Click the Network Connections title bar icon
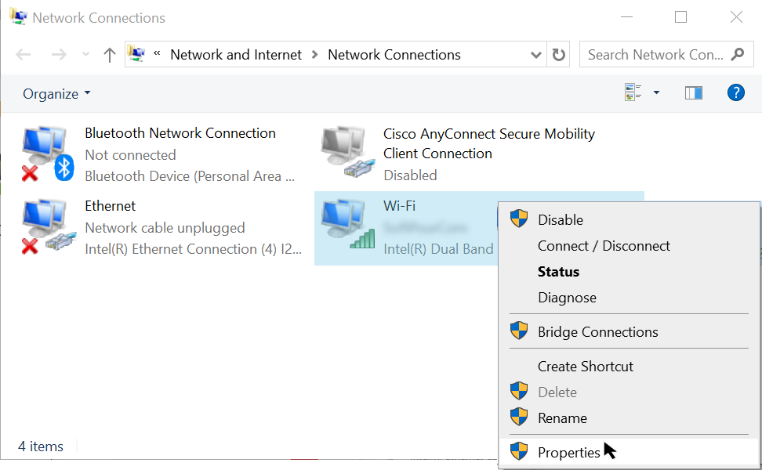 (18, 16)
